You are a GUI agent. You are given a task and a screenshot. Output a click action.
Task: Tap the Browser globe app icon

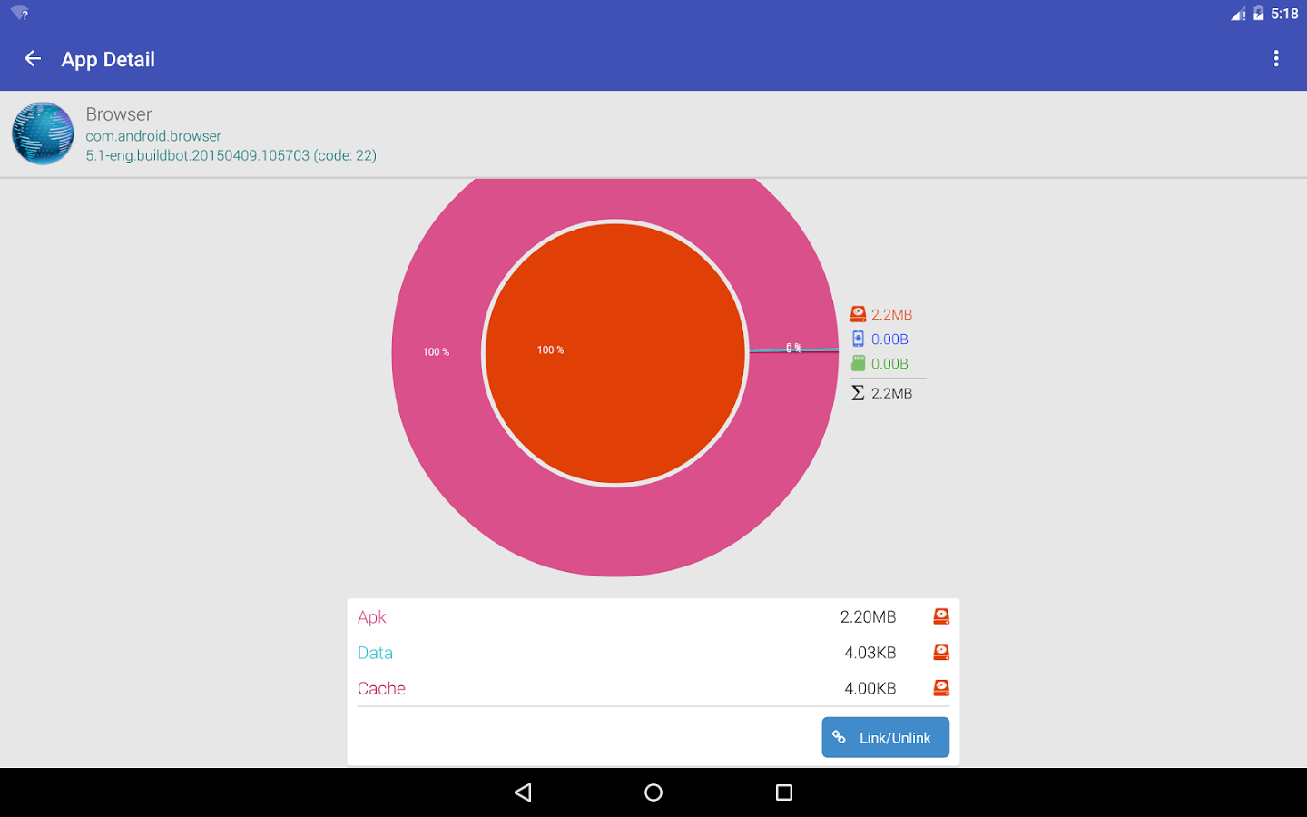point(43,133)
